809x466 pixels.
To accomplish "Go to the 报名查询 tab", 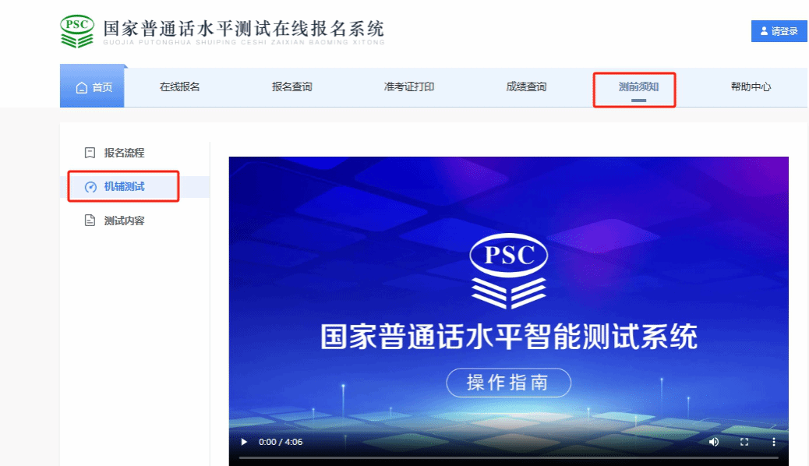I will (x=292, y=87).
